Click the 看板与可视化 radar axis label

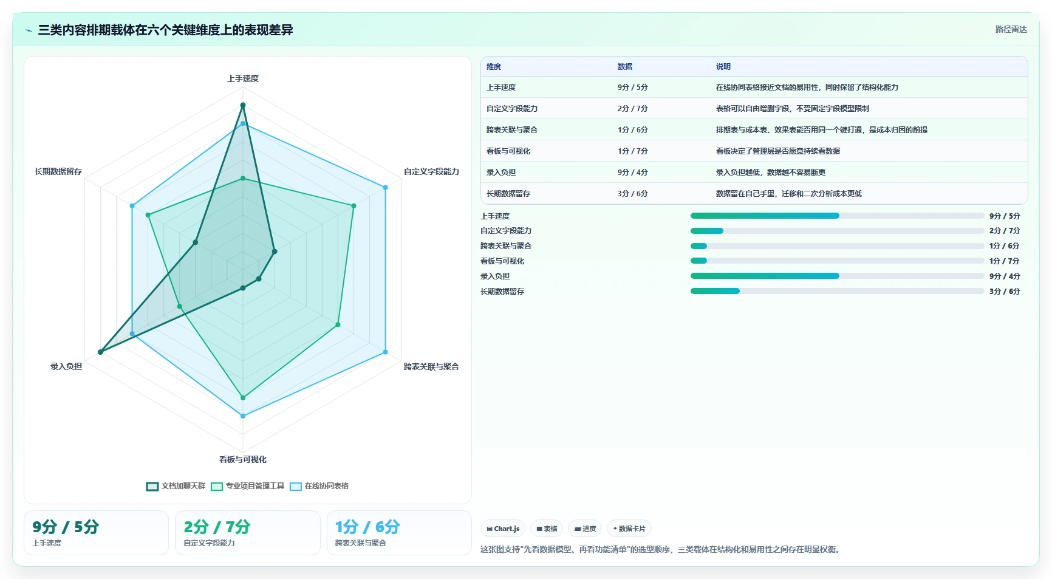(243, 460)
